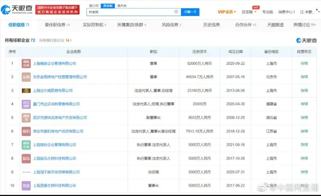Click the 成立日期 column header
The width and height of the screenshot is (321, 196).
(235, 51)
